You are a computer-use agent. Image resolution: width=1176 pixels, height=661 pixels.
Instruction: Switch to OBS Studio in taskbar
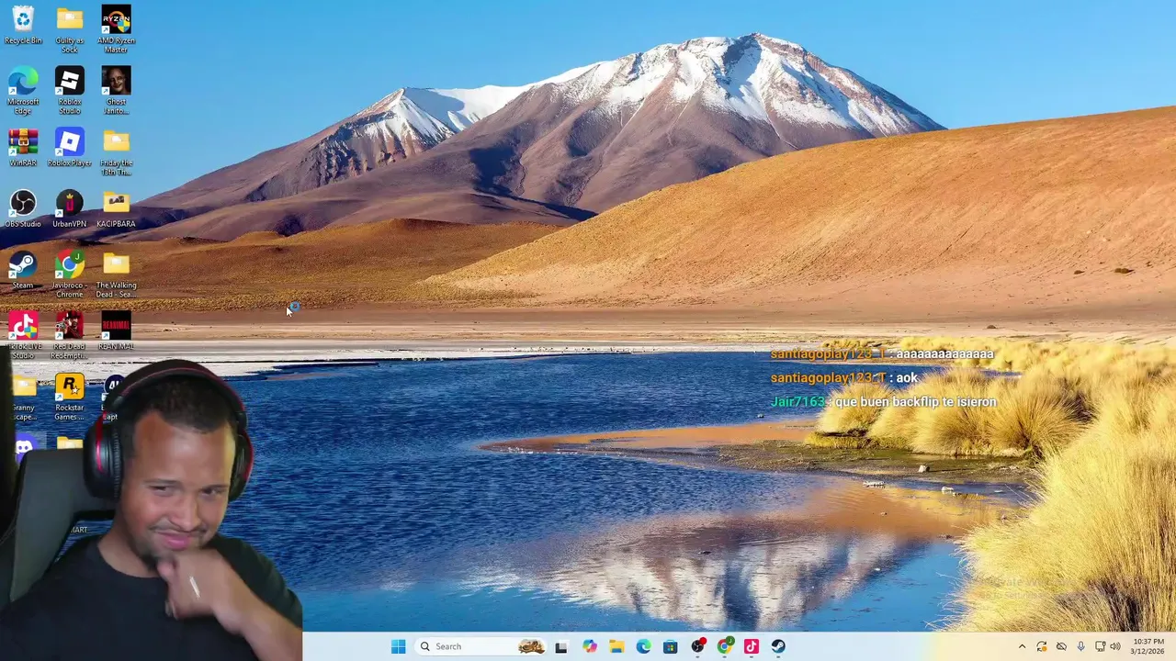pos(697,646)
